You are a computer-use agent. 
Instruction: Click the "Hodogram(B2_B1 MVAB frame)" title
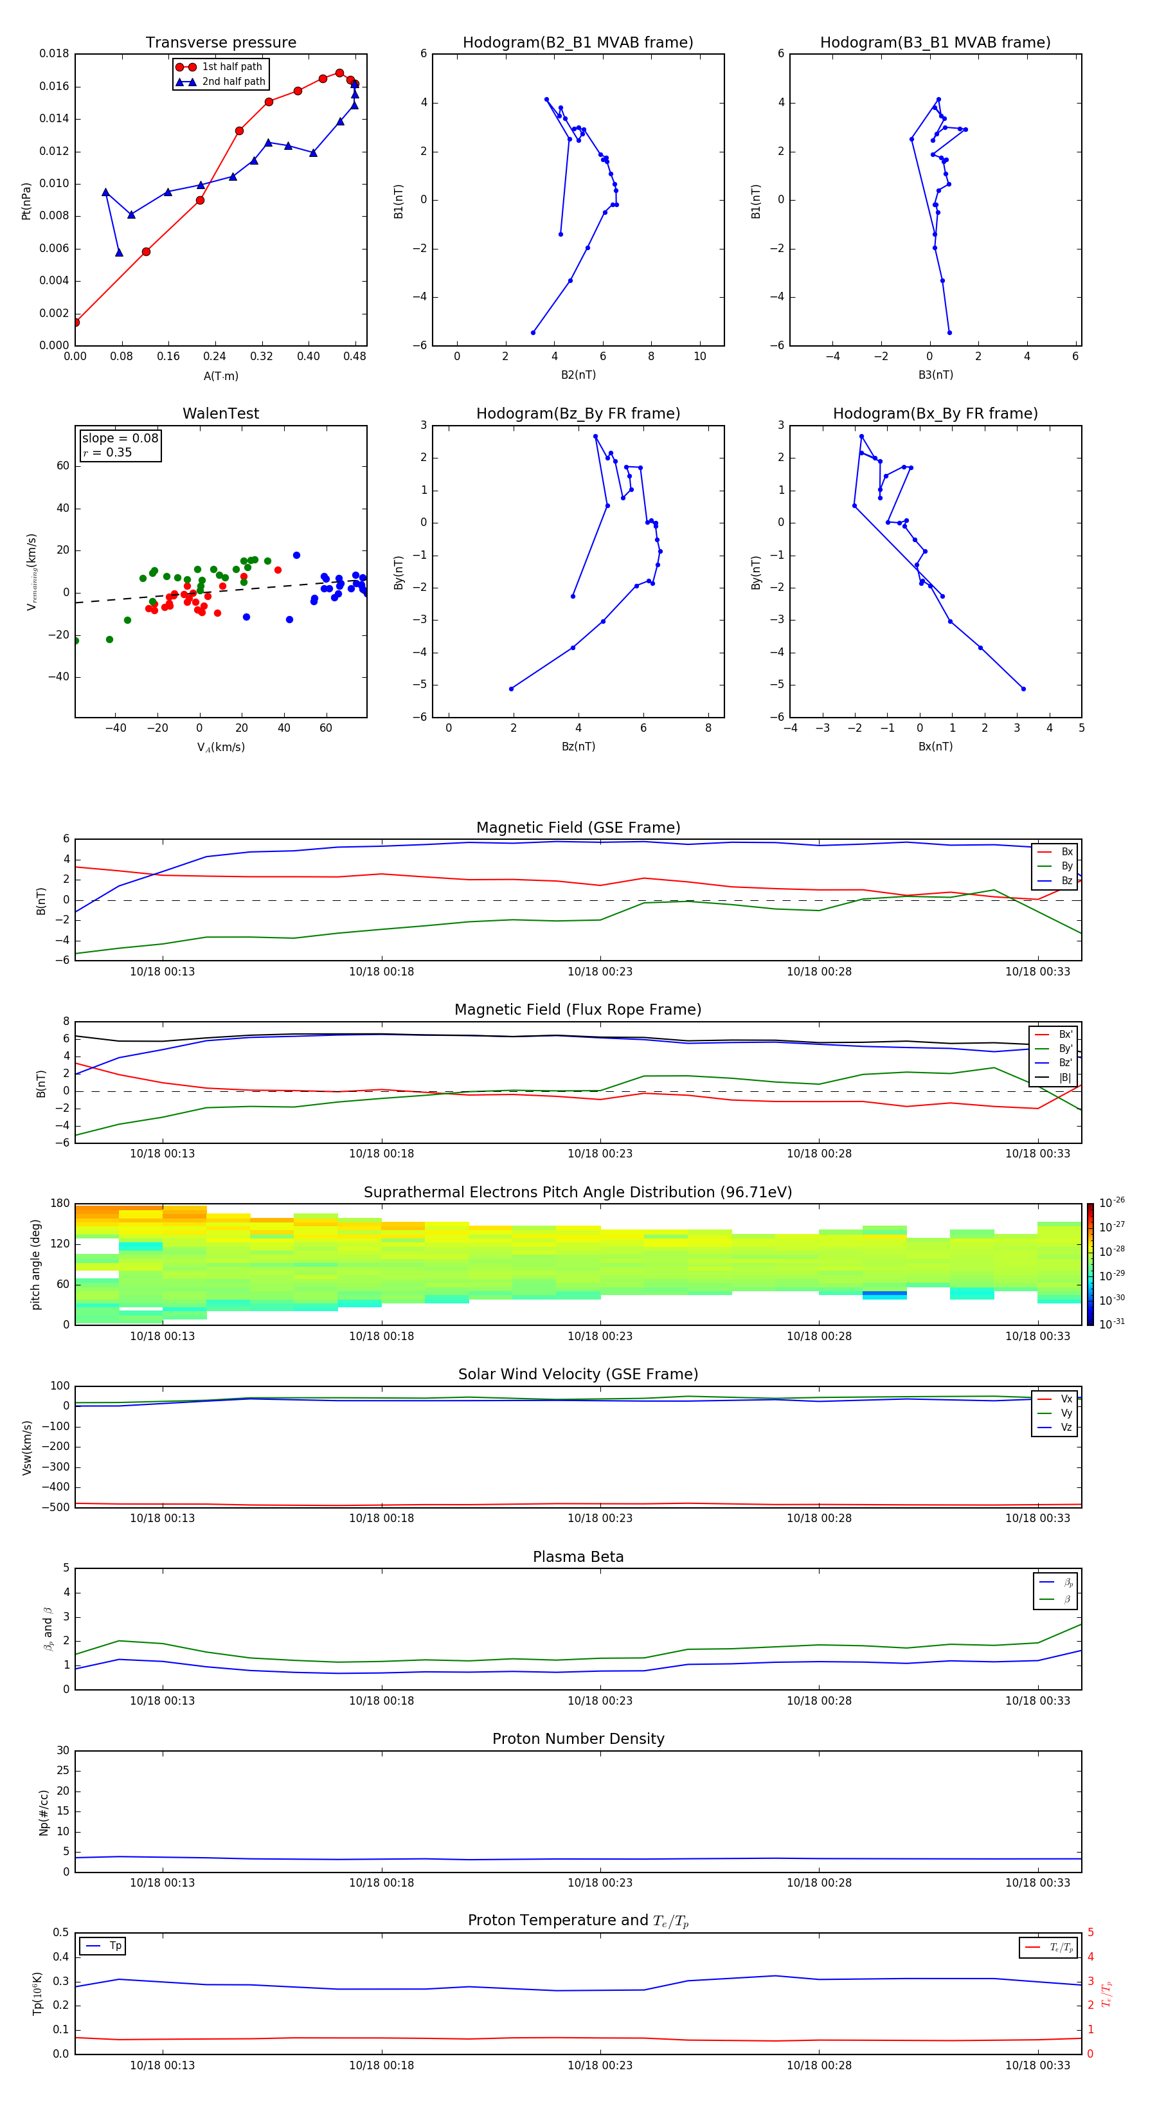[x=578, y=43]
